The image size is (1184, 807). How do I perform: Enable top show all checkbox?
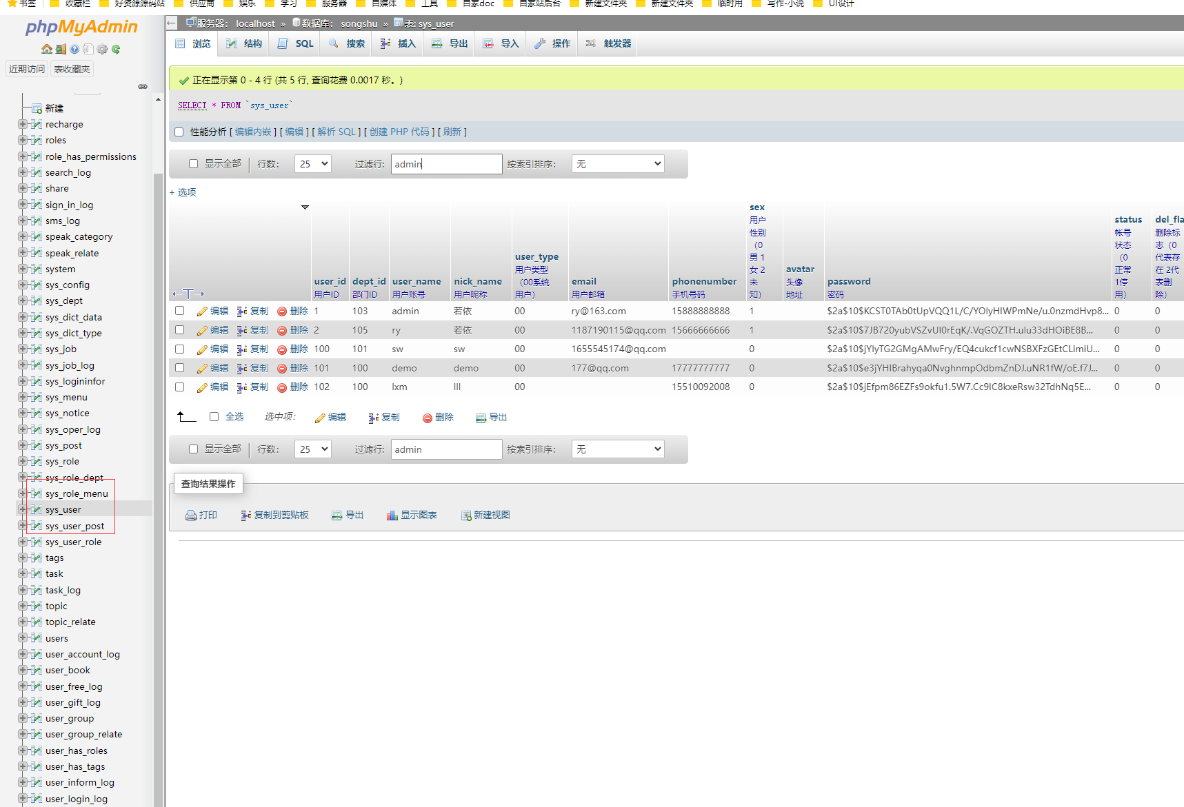[x=193, y=164]
